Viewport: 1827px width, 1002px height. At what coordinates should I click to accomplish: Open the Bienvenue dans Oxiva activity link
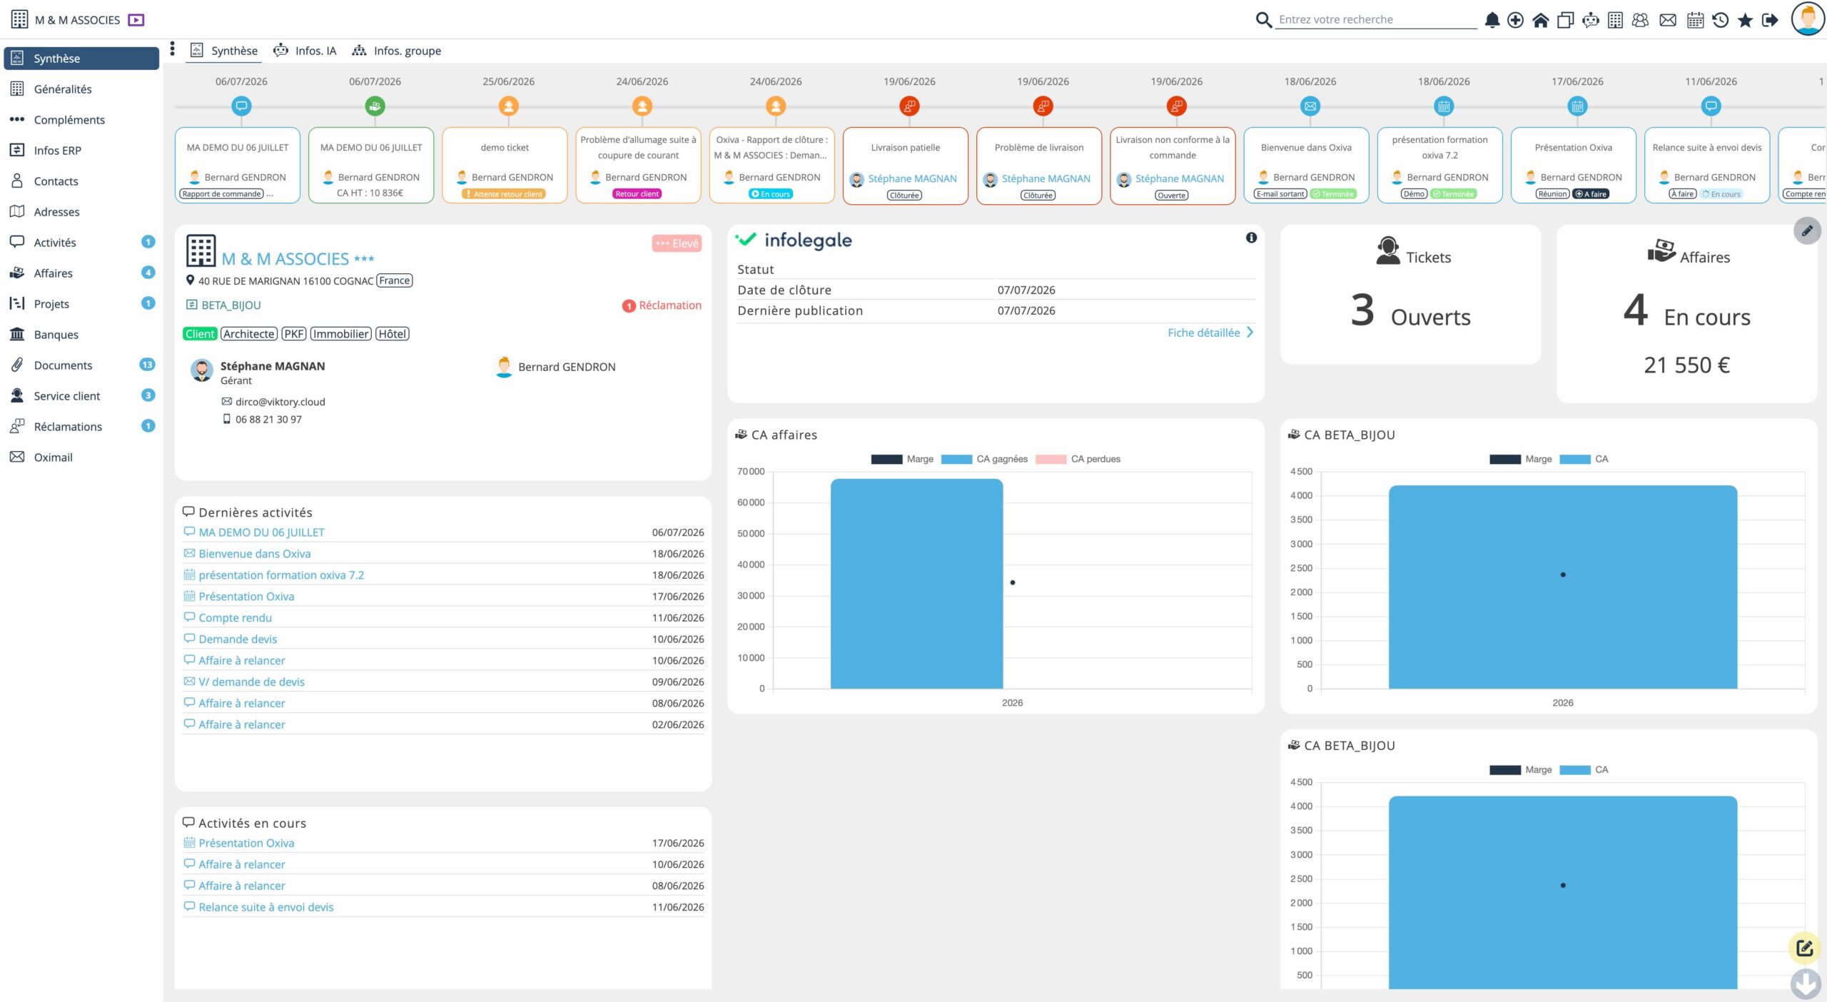point(255,554)
